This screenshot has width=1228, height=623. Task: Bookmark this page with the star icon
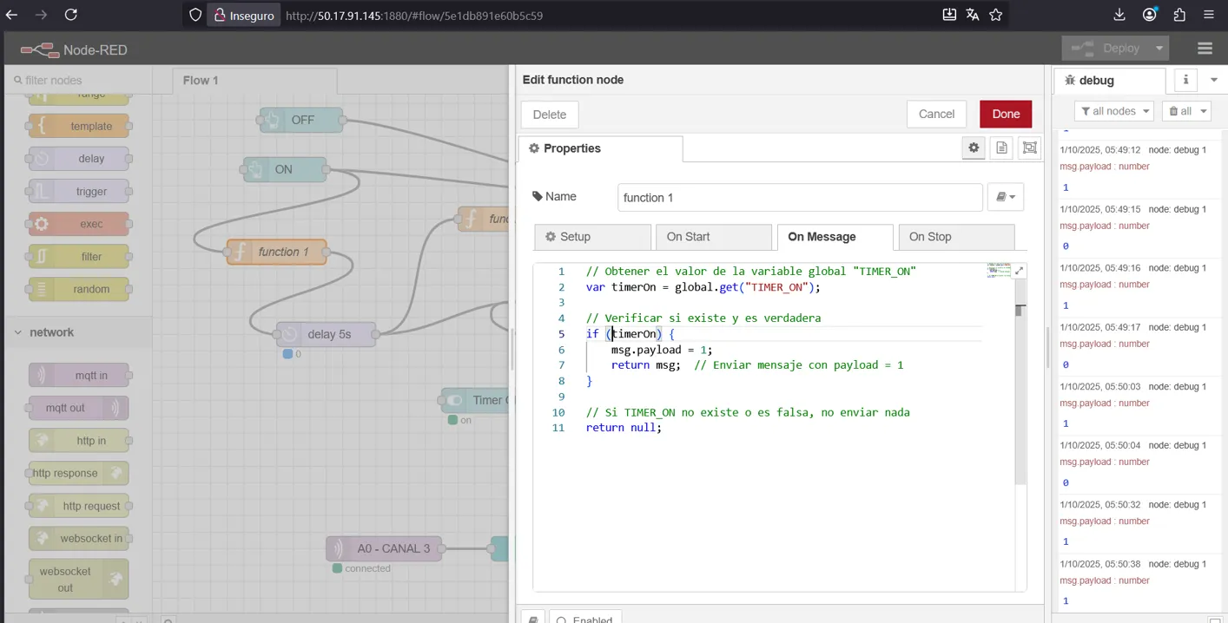pos(996,15)
